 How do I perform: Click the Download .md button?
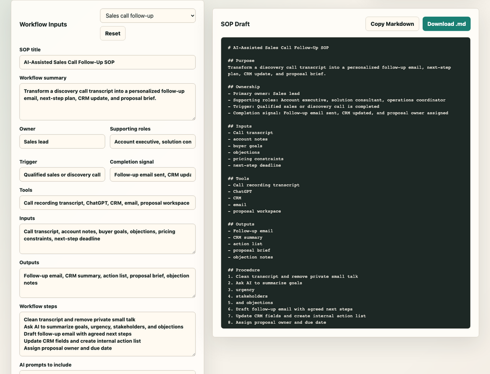pos(446,24)
